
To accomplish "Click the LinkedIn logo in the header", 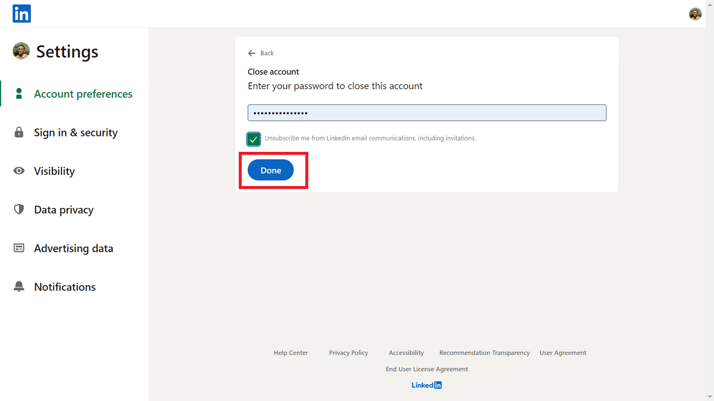I will (x=22, y=14).
